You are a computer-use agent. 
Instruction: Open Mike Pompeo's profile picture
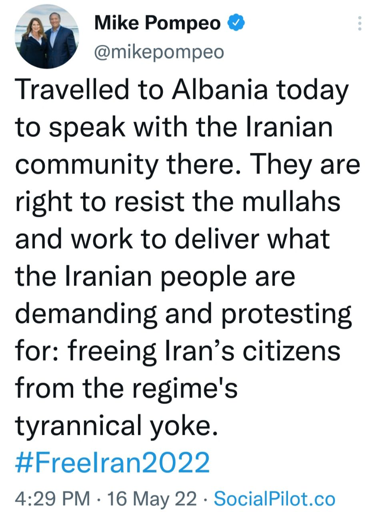click(x=47, y=36)
